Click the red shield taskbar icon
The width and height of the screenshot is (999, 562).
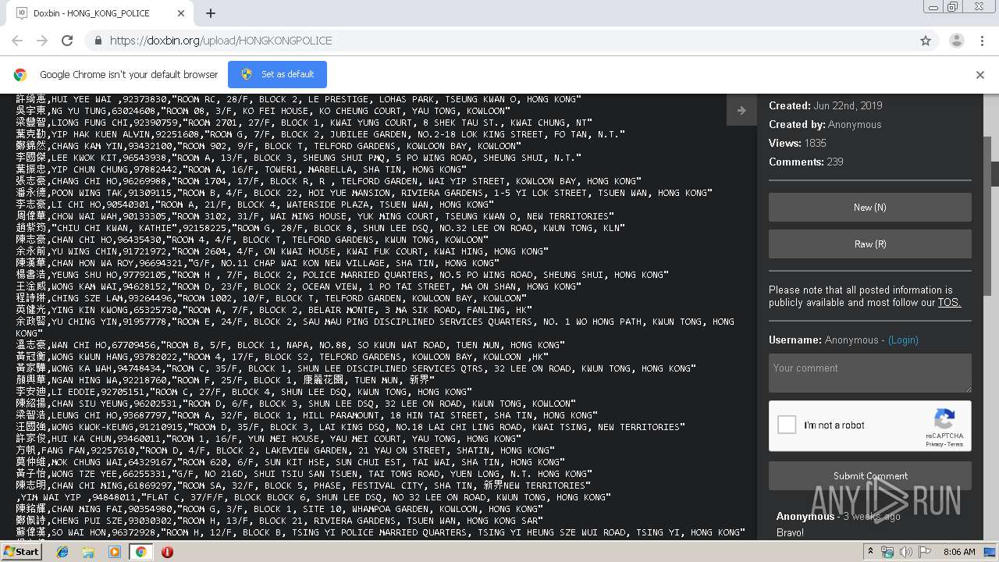(167, 552)
